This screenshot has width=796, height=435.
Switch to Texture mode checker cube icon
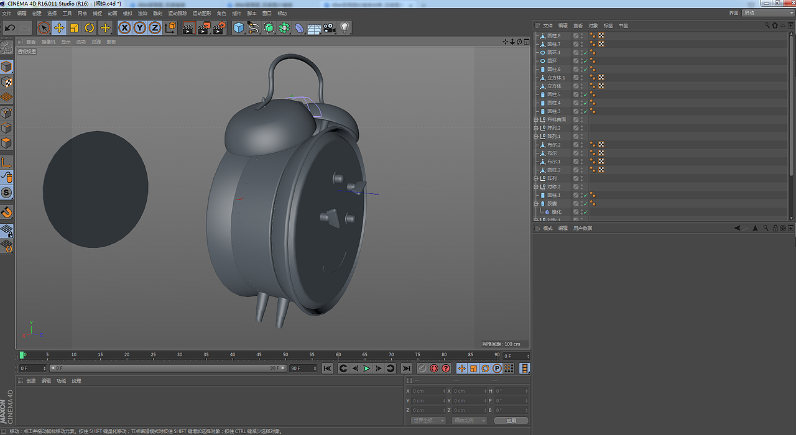pyautogui.click(x=7, y=82)
